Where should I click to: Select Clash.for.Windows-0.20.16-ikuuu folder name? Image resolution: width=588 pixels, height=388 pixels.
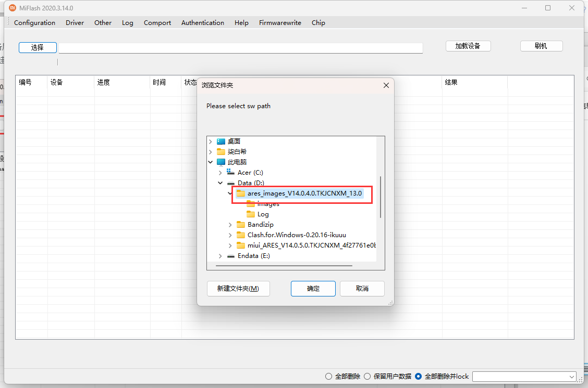coord(297,235)
